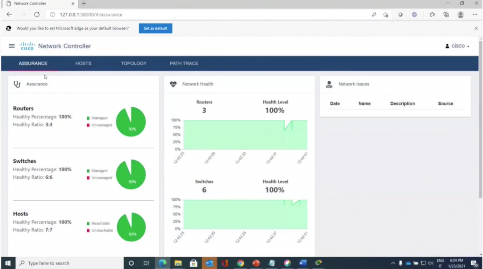This screenshot has height=269, width=483.
Task: Click the Date column header
Action: tap(335, 103)
